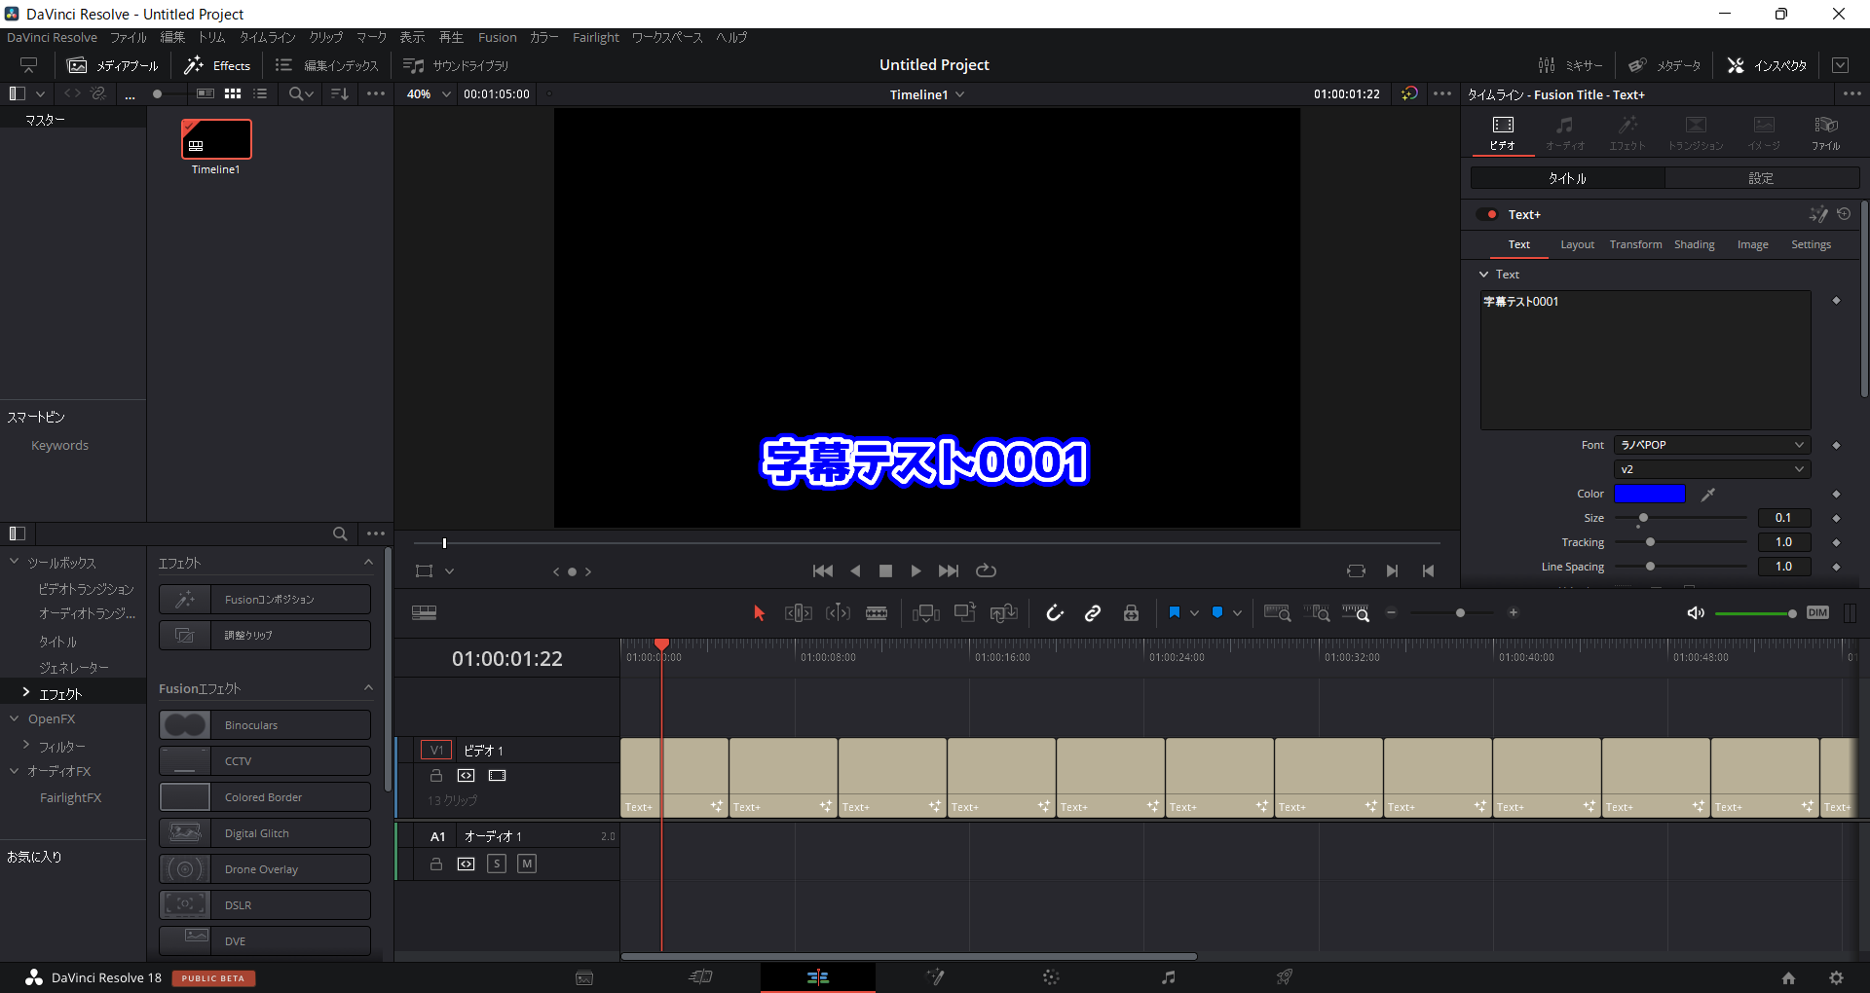1870x993 pixels.
Task: Open the Transform tab in Inspector
Action: (x=1636, y=245)
